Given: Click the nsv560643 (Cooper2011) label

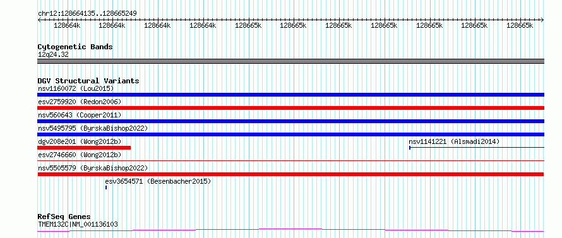Looking at the screenshot, I should coord(80,115).
